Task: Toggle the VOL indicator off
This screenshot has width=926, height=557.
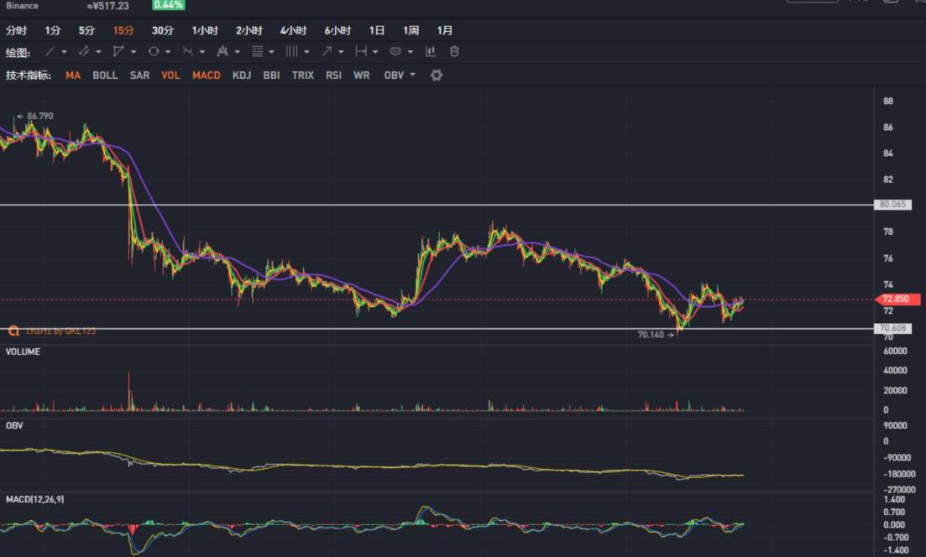Action: tap(170, 75)
